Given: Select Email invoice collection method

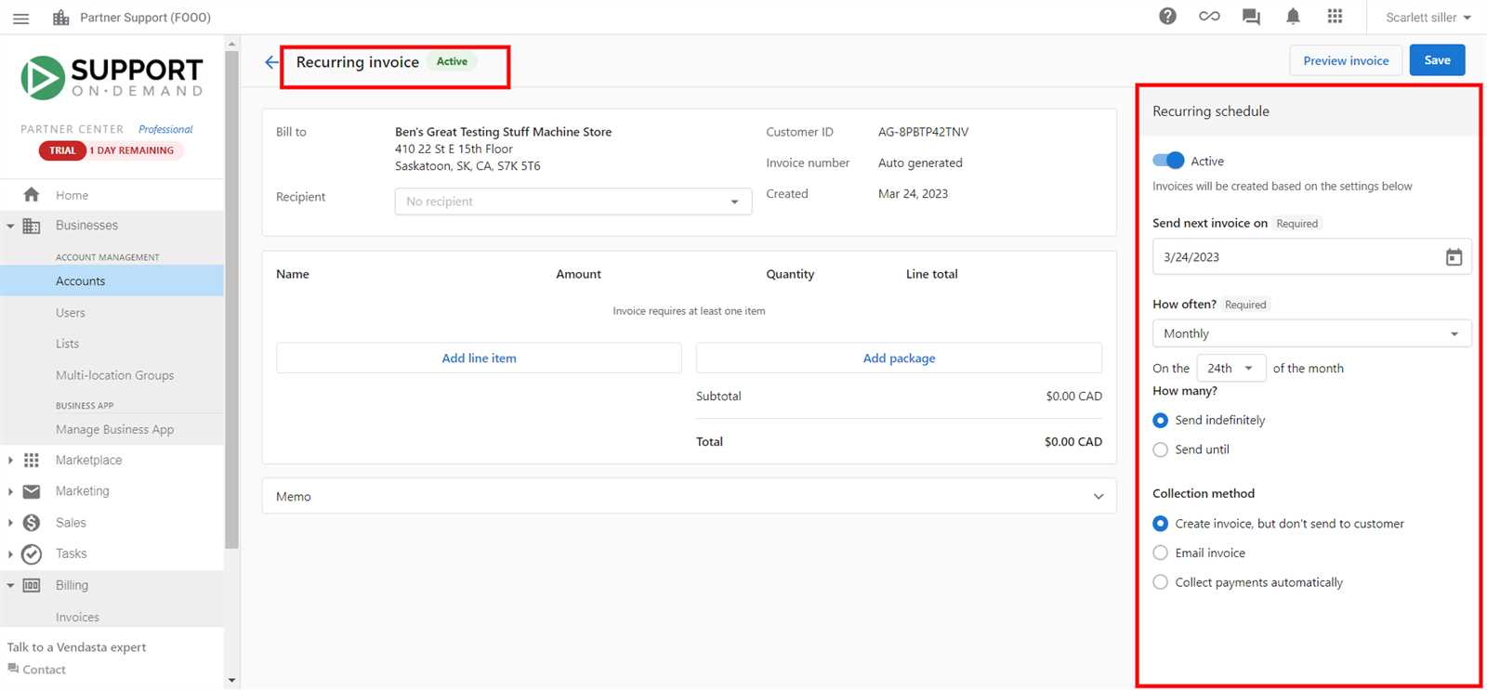Looking at the screenshot, I should (x=1160, y=553).
